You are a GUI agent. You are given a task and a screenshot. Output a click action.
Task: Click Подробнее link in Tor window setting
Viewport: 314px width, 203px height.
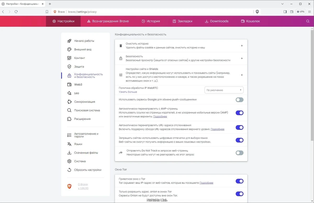(x=206, y=183)
